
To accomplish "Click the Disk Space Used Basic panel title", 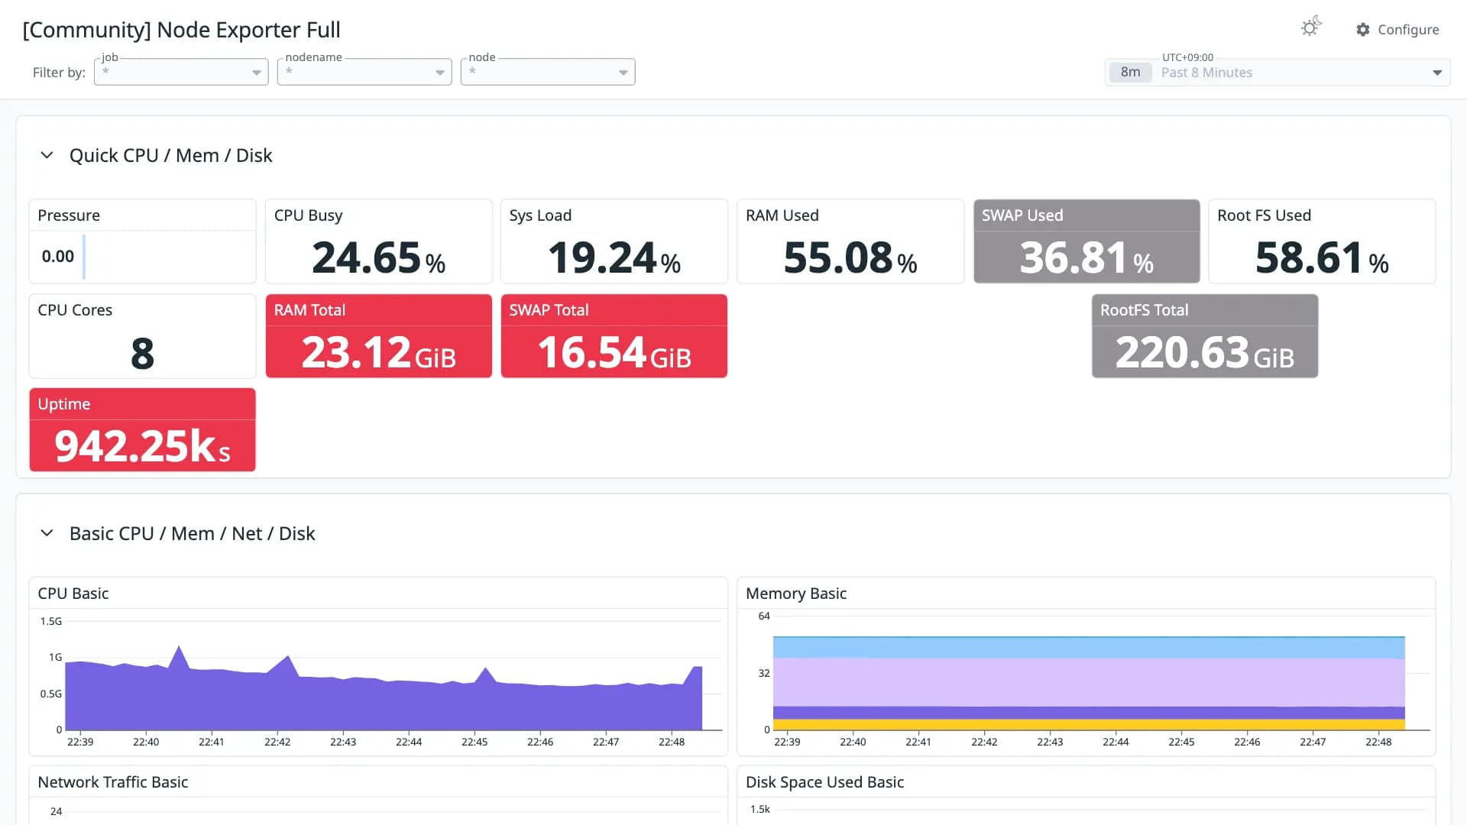I will 824,782.
